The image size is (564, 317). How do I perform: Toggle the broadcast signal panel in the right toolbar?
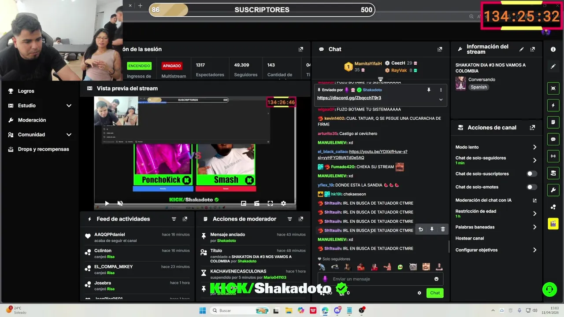[553, 156]
